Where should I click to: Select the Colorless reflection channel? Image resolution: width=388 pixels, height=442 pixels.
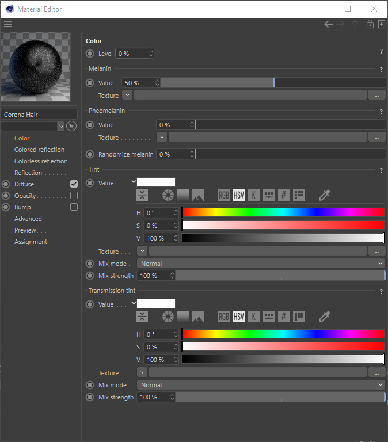[41, 161]
